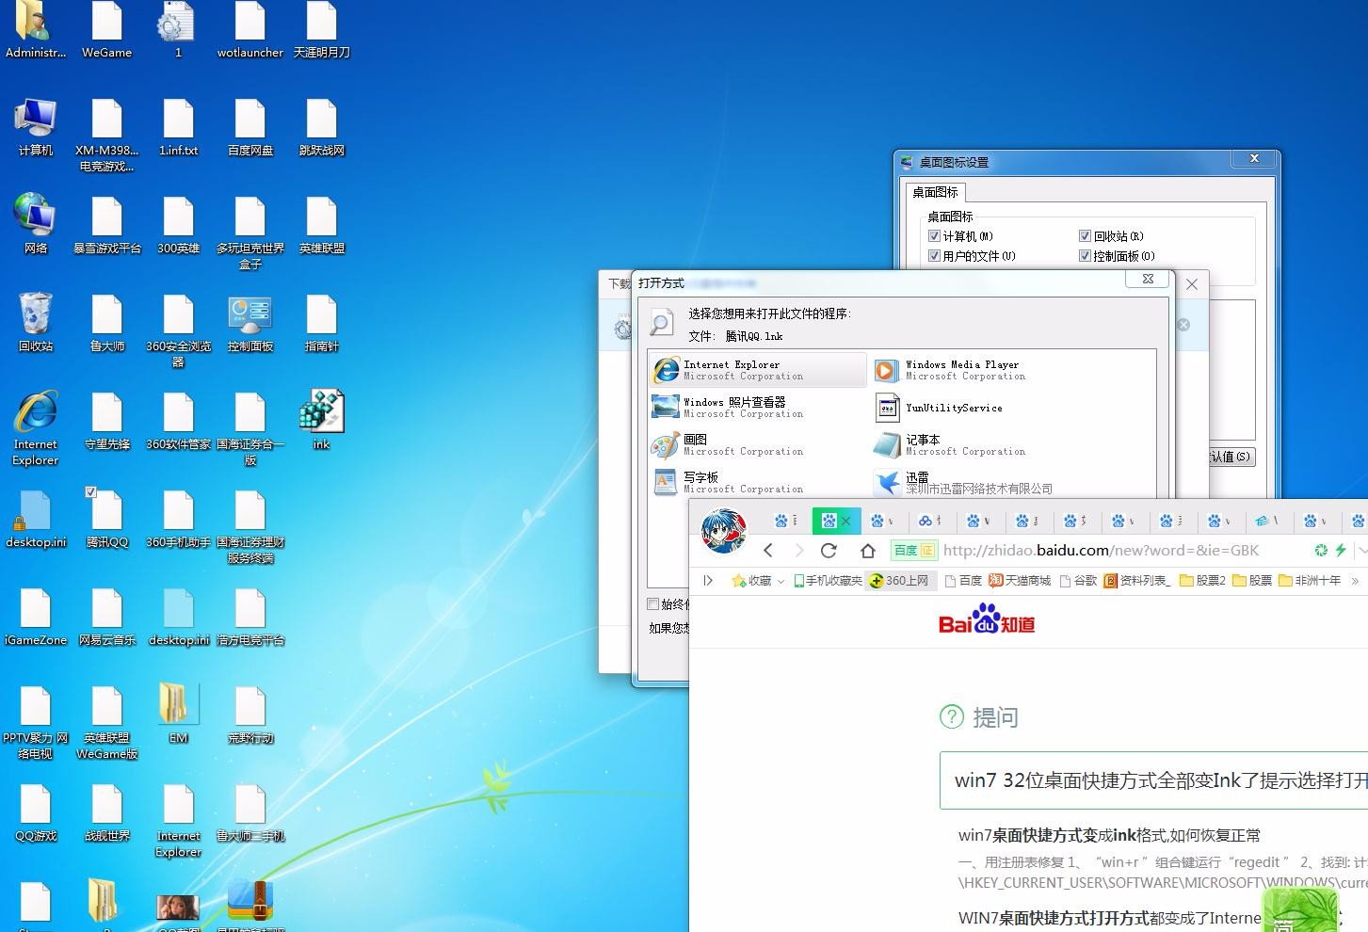
Task: Tick the 始终 always-use checkbox in open-with dialog
Action: click(x=652, y=603)
